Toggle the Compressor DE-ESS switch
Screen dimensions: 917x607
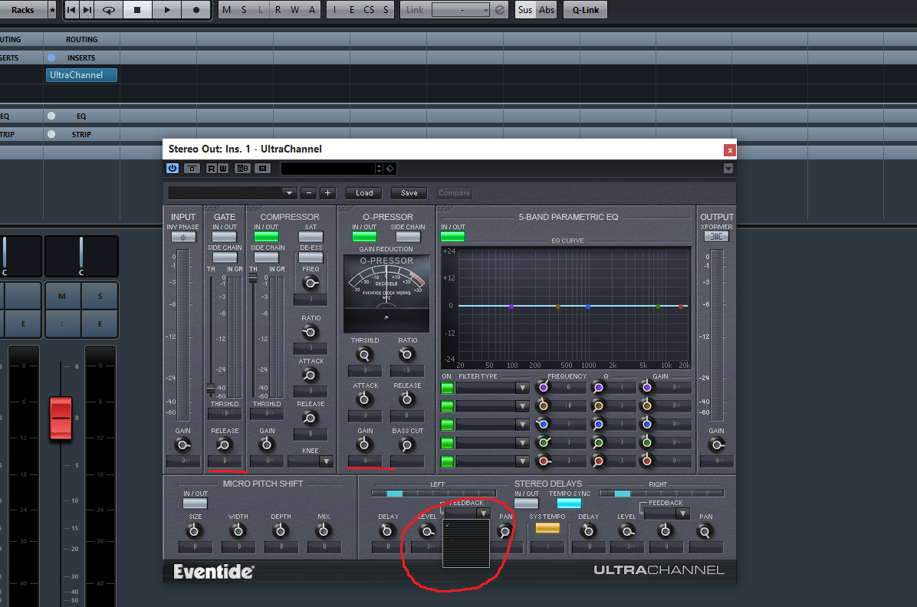311,258
